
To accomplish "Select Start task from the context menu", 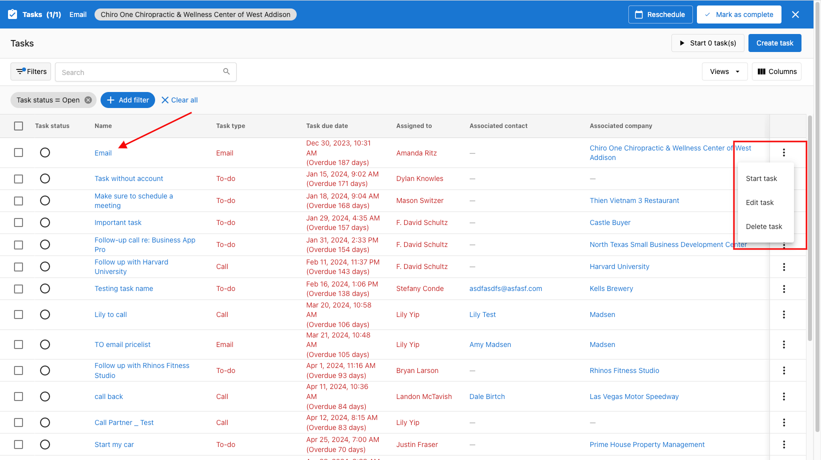I will (765, 178).
